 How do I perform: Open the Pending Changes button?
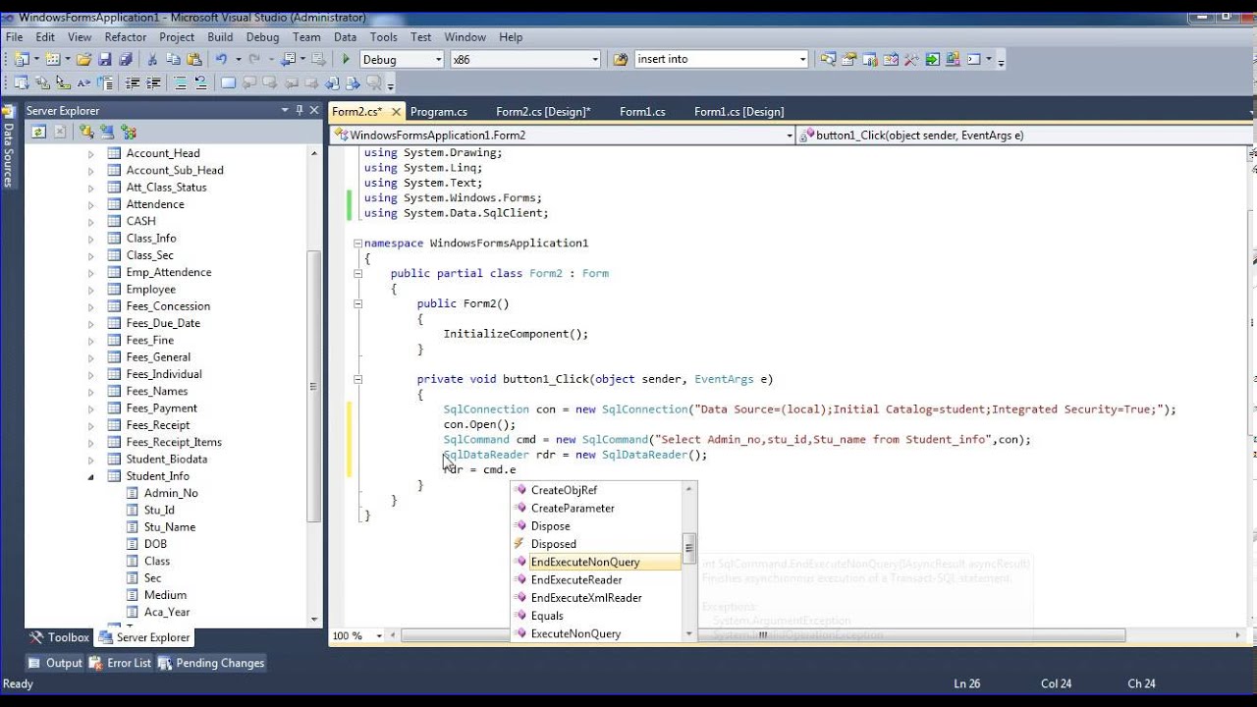pos(211,663)
